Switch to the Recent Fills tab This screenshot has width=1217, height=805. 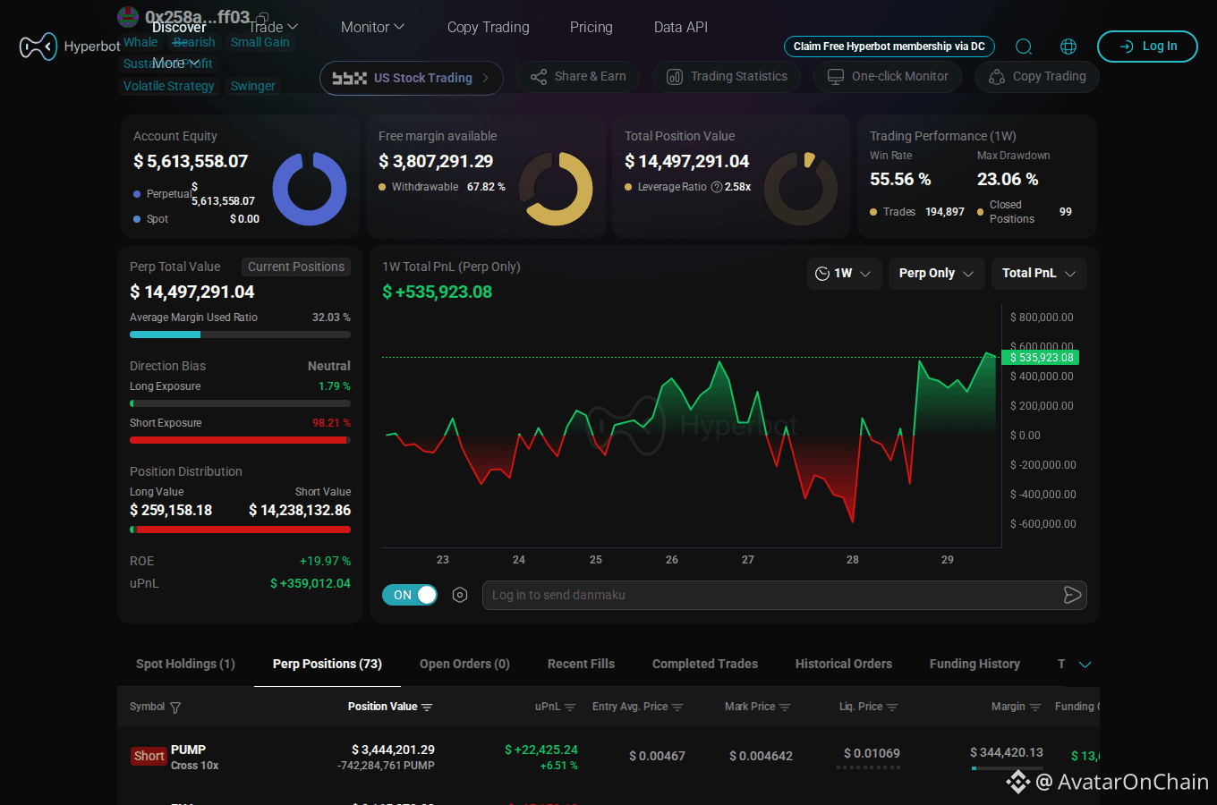pyautogui.click(x=581, y=664)
